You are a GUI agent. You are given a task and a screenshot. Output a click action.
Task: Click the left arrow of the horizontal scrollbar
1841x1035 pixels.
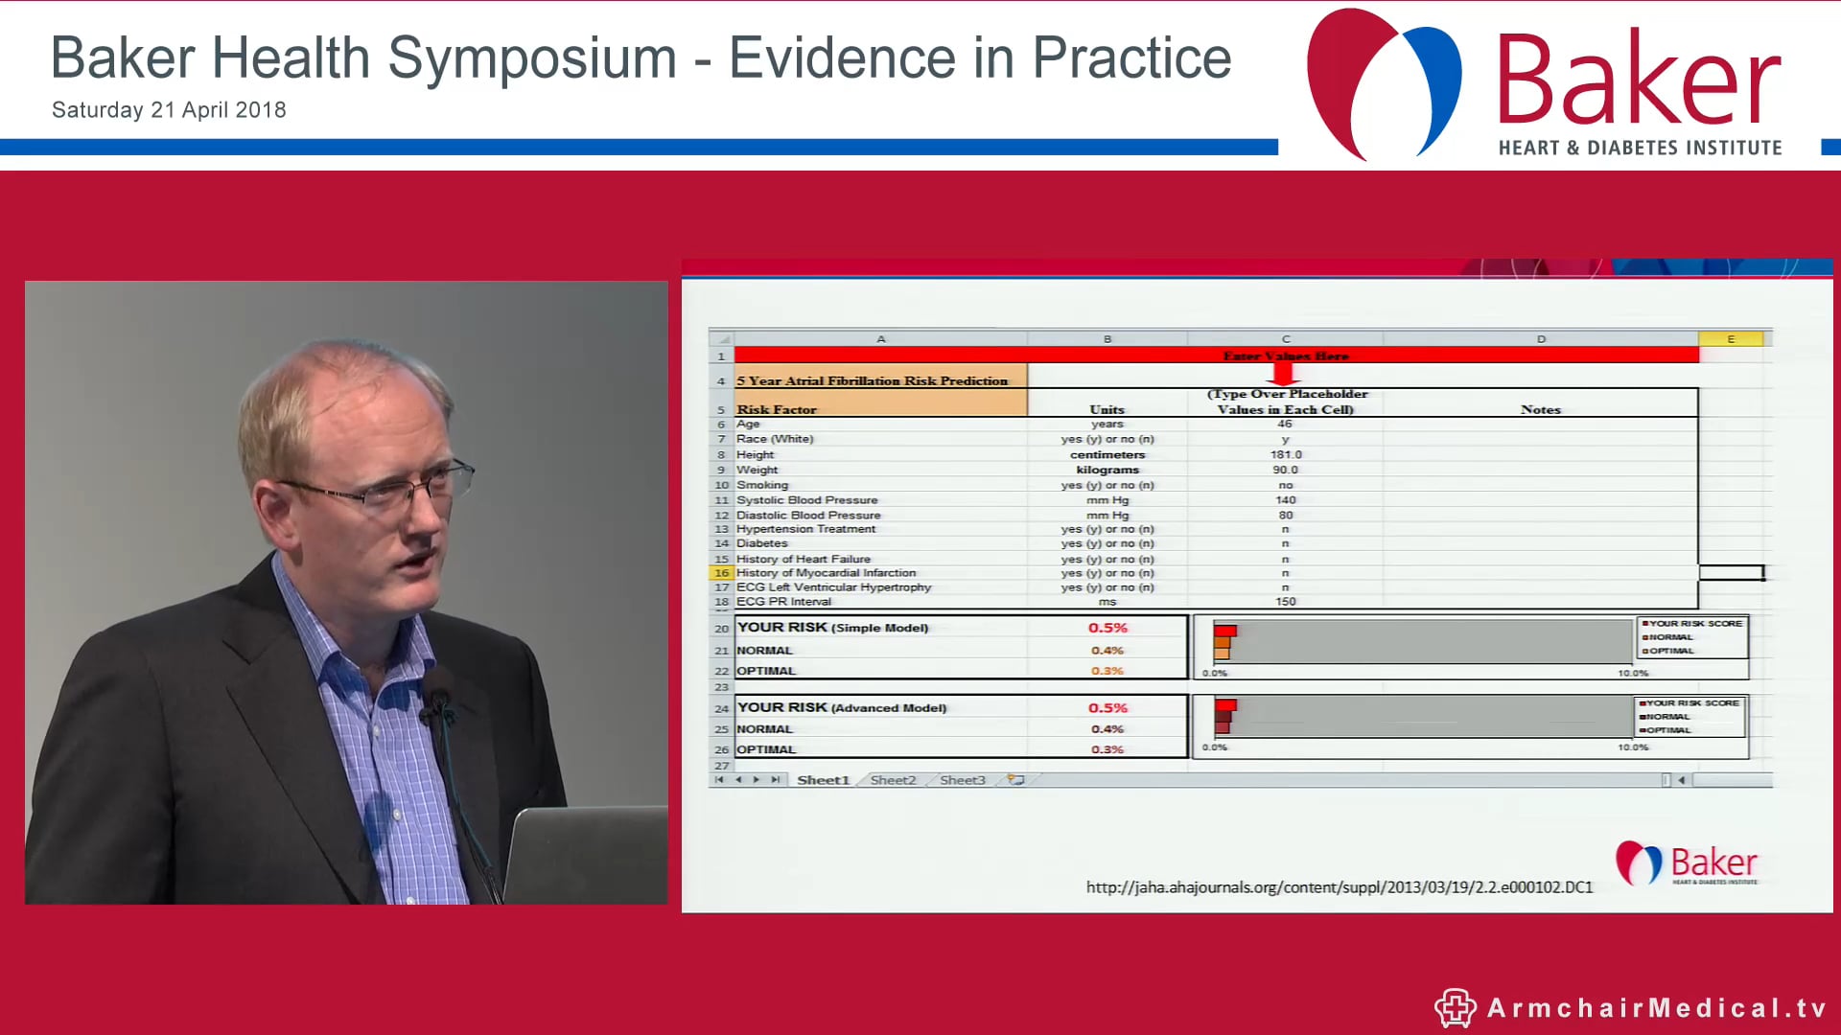tap(1681, 779)
